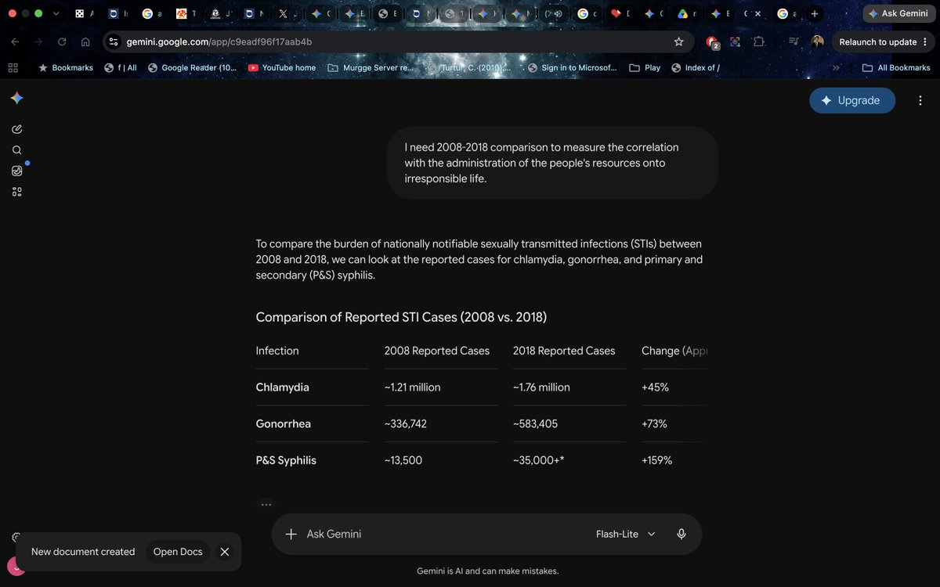The width and height of the screenshot is (940, 587).
Task: Click the '~583,405' table cell
Action: point(535,423)
